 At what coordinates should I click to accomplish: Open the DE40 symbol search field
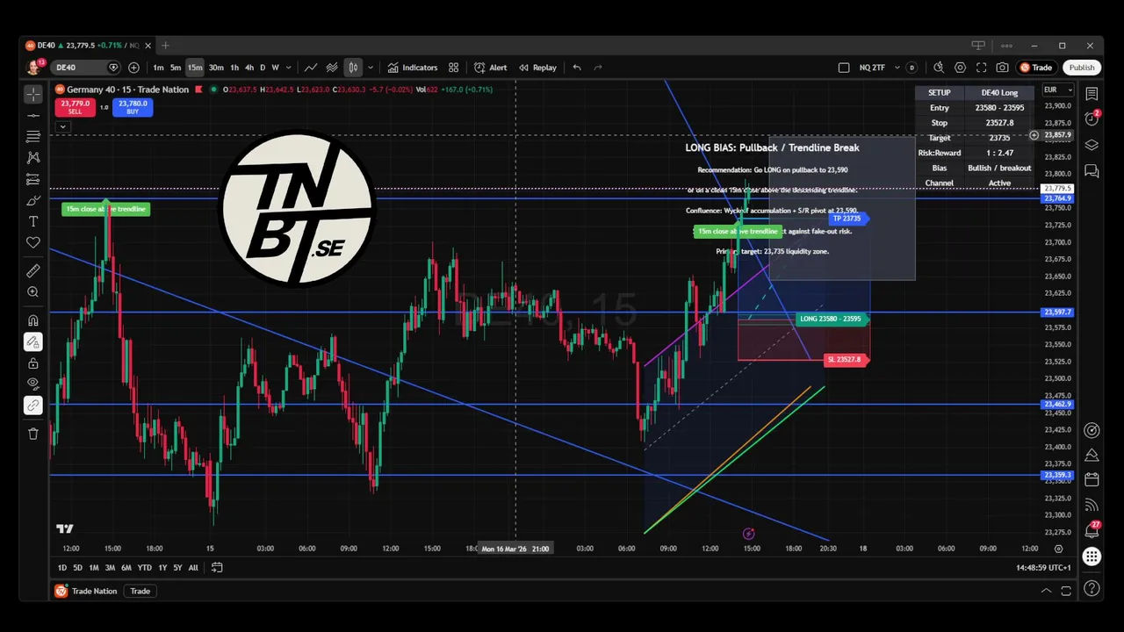point(86,68)
